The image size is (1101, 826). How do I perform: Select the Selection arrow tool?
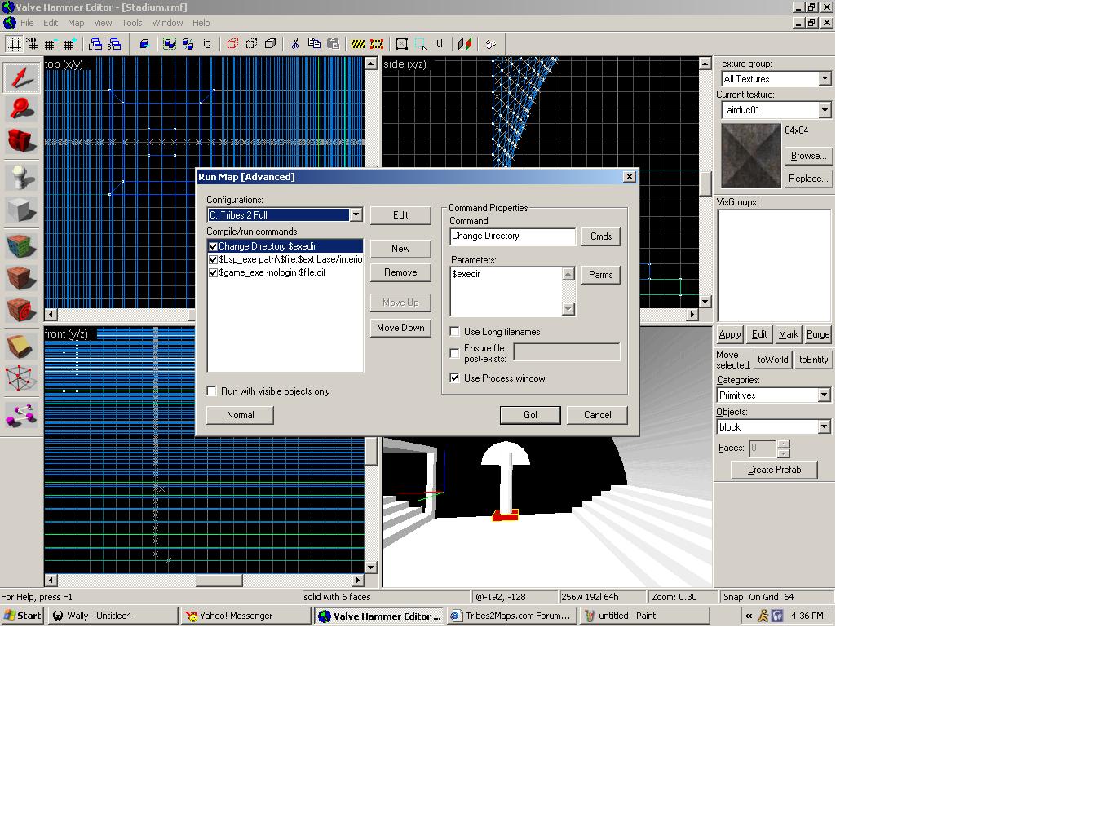point(21,77)
